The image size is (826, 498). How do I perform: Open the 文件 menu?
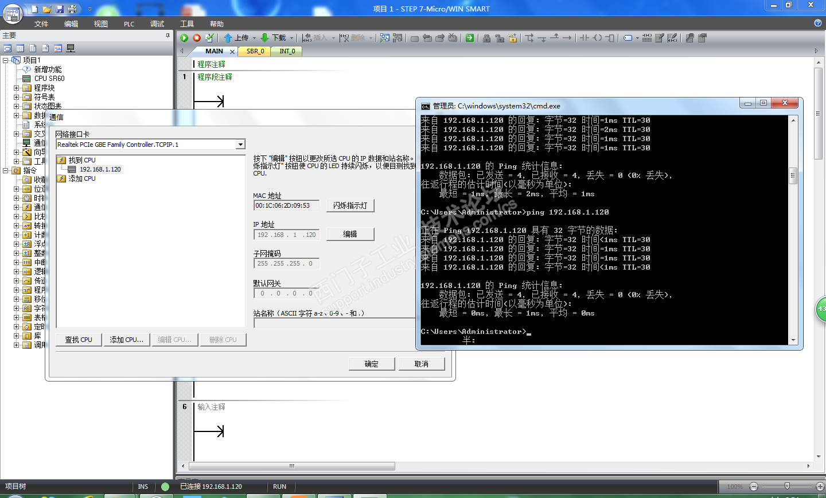41,24
